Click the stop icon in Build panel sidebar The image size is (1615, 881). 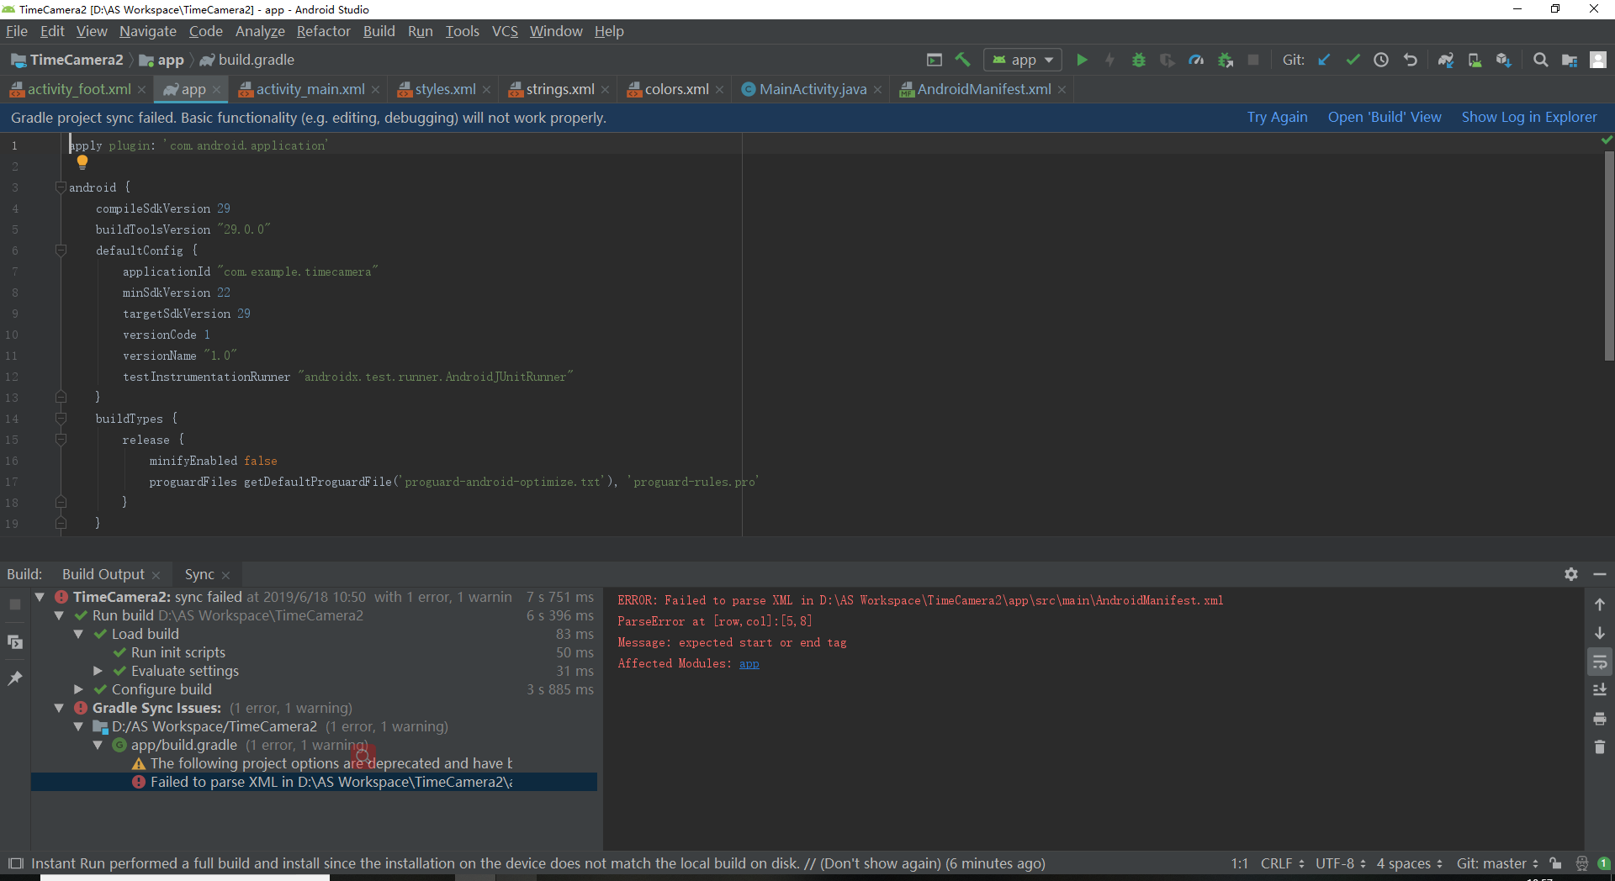[15, 604]
